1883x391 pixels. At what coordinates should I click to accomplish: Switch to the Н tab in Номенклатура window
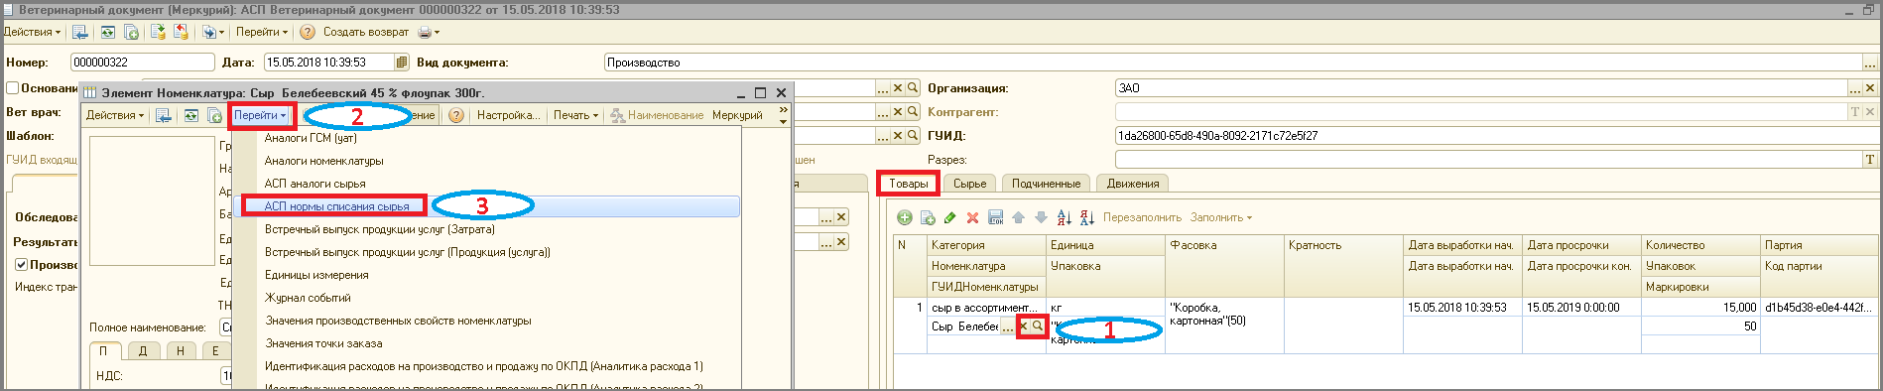tap(180, 350)
